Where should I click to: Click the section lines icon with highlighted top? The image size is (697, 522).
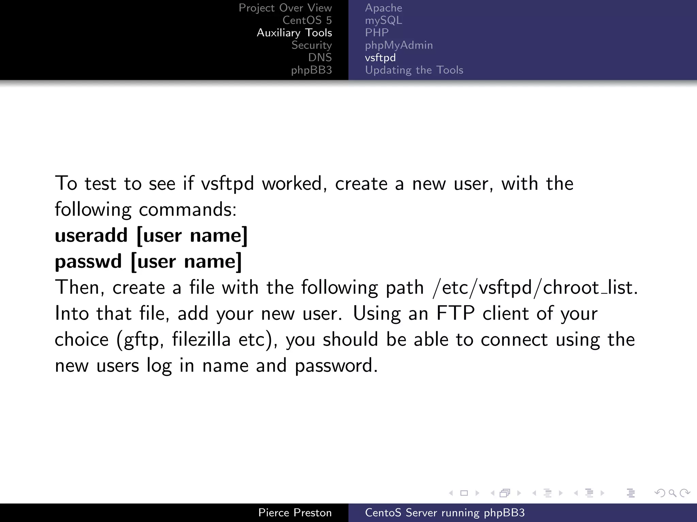click(589, 493)
